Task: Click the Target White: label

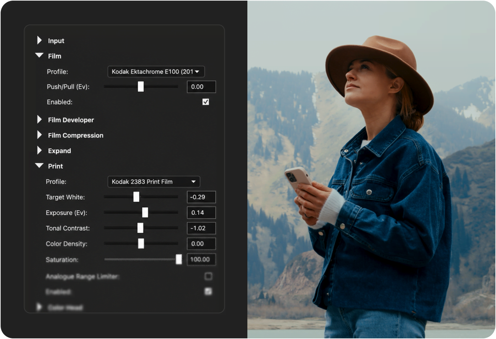Action: pos(65,197)
